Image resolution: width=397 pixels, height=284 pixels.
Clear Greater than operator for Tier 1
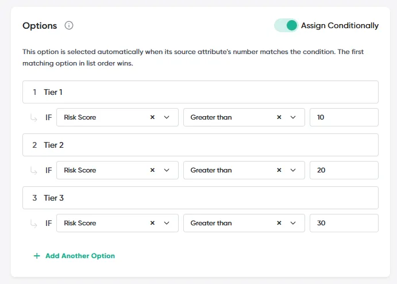click(x=279, y=117)
